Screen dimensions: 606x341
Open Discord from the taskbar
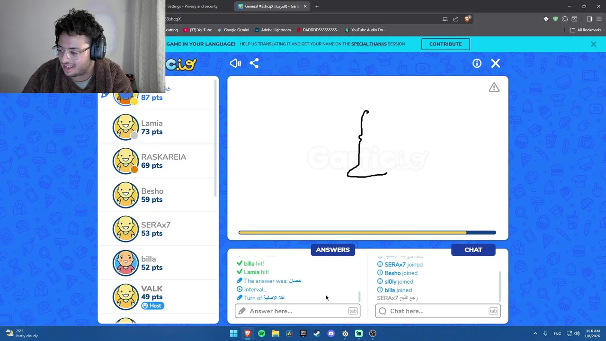click(x=331, y=333)
